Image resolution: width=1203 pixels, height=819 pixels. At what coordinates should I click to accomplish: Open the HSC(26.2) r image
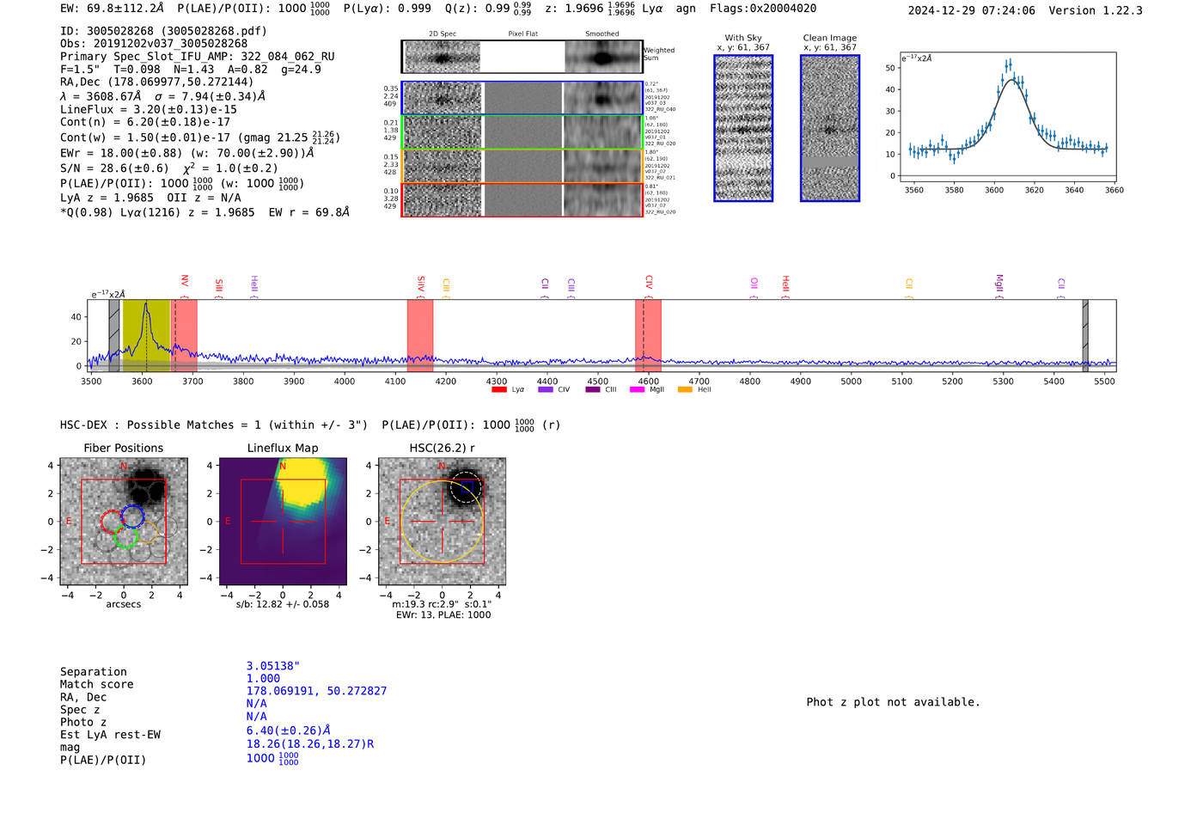point(442,522)
